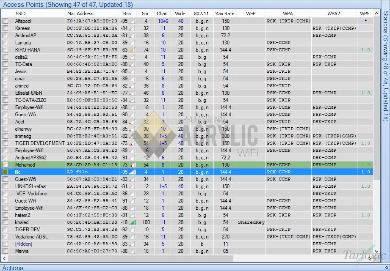Click vertical scrollbar up arrow
This screenshot has height=271, width=390.
point(376,14)
